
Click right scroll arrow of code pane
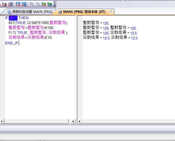pos(73,121)
